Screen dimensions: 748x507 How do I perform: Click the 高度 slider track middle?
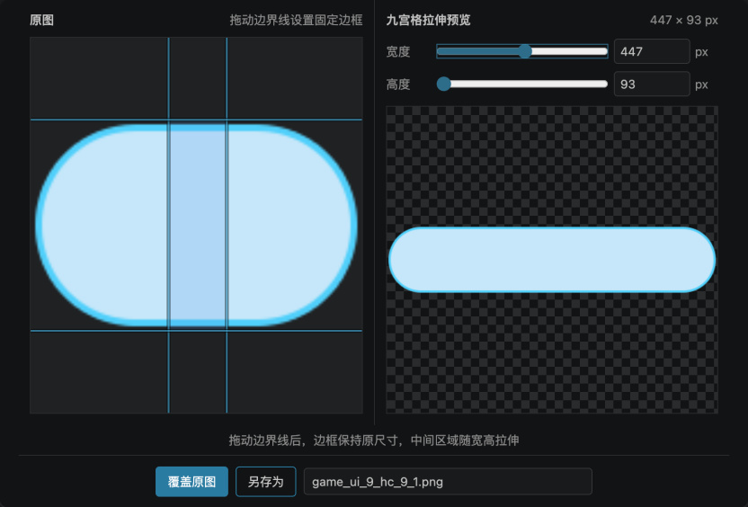click(522, 84)
